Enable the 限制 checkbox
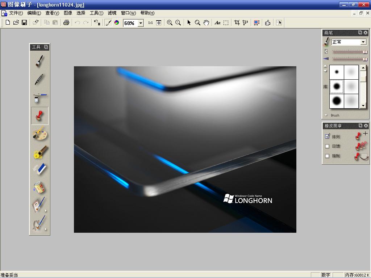The image size is (371, 278). [327, 156]
